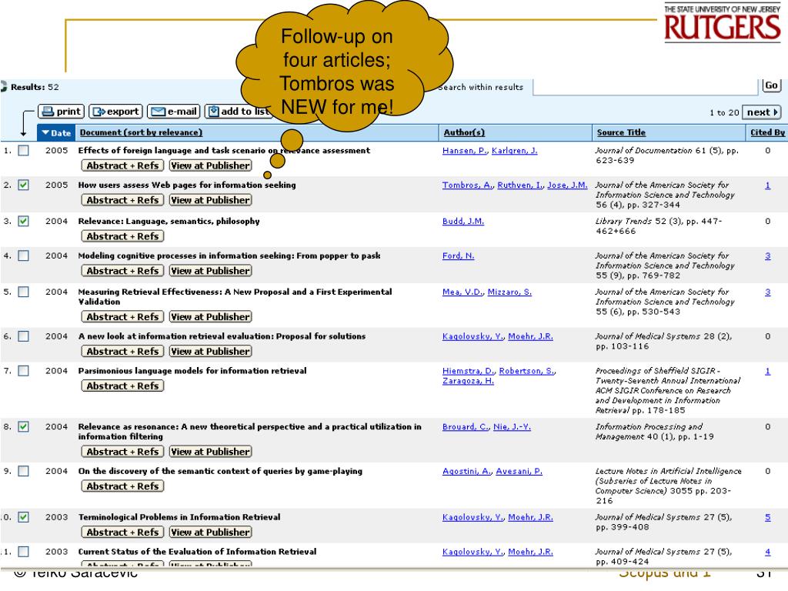The width and height of the screenshot is (788, 591).
Task: Click the e-mail button
Action: (x=174, y=112)
